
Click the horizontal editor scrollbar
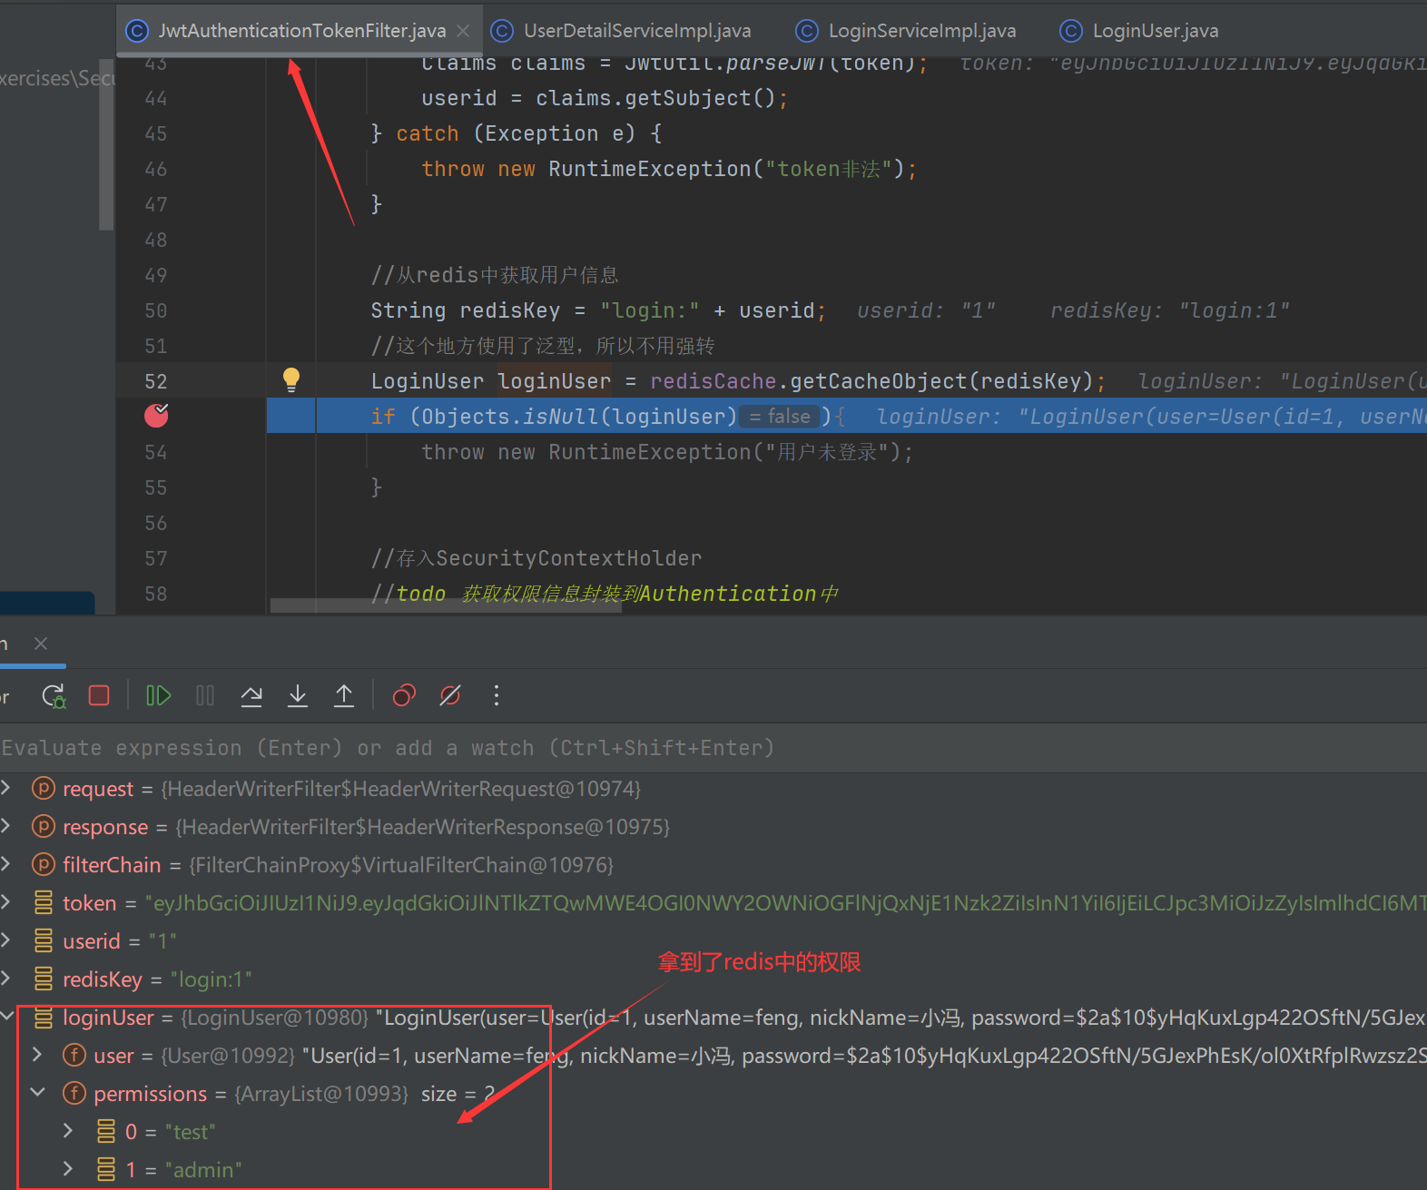[446, 605]
